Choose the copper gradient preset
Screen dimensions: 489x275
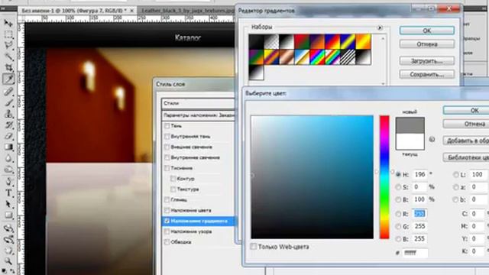click(287, 57)
